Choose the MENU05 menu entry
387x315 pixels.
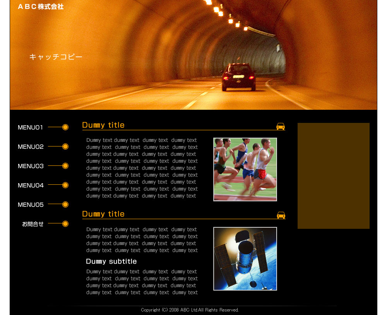click(x=31, y=204)
